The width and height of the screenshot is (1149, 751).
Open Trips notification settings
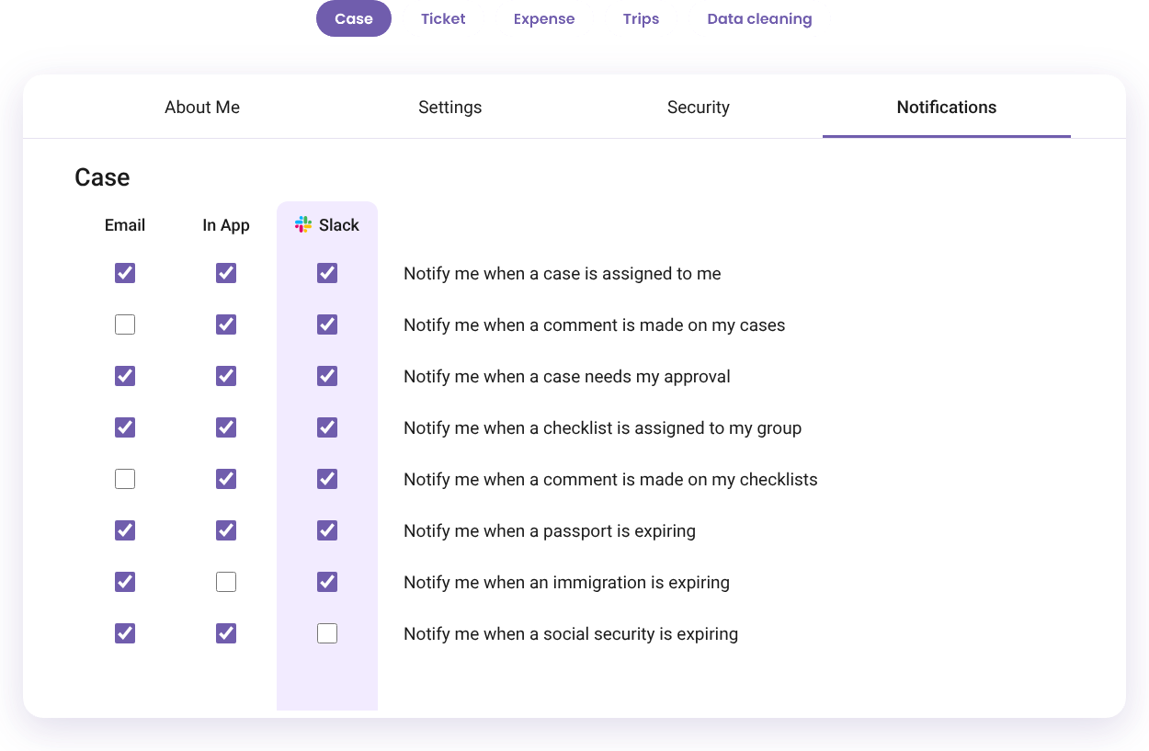click(641, 18)
